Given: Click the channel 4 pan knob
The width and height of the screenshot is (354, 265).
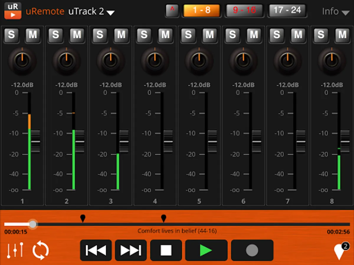Looking at the screenshot, I should pos(155,61).
